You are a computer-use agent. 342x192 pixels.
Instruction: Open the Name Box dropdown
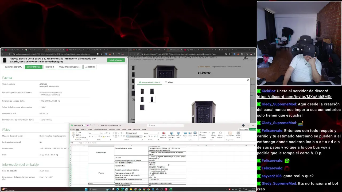[x=79, y=143]
